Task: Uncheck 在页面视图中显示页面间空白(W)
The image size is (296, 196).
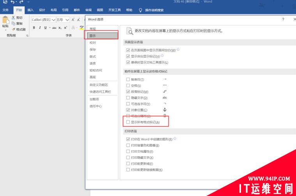Action: point(128,50)
